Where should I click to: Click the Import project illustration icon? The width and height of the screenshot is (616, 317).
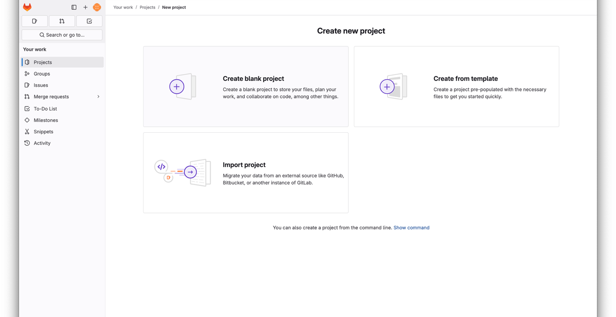pyautogui.click(x=183, y=172)
